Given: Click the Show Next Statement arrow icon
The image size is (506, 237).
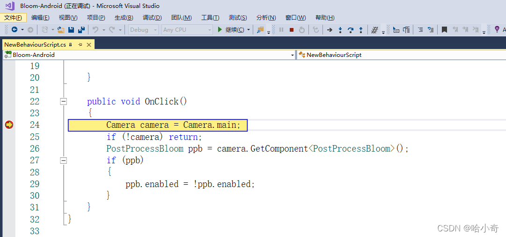Looking at the screenshot, I should [x=330, y=29].
